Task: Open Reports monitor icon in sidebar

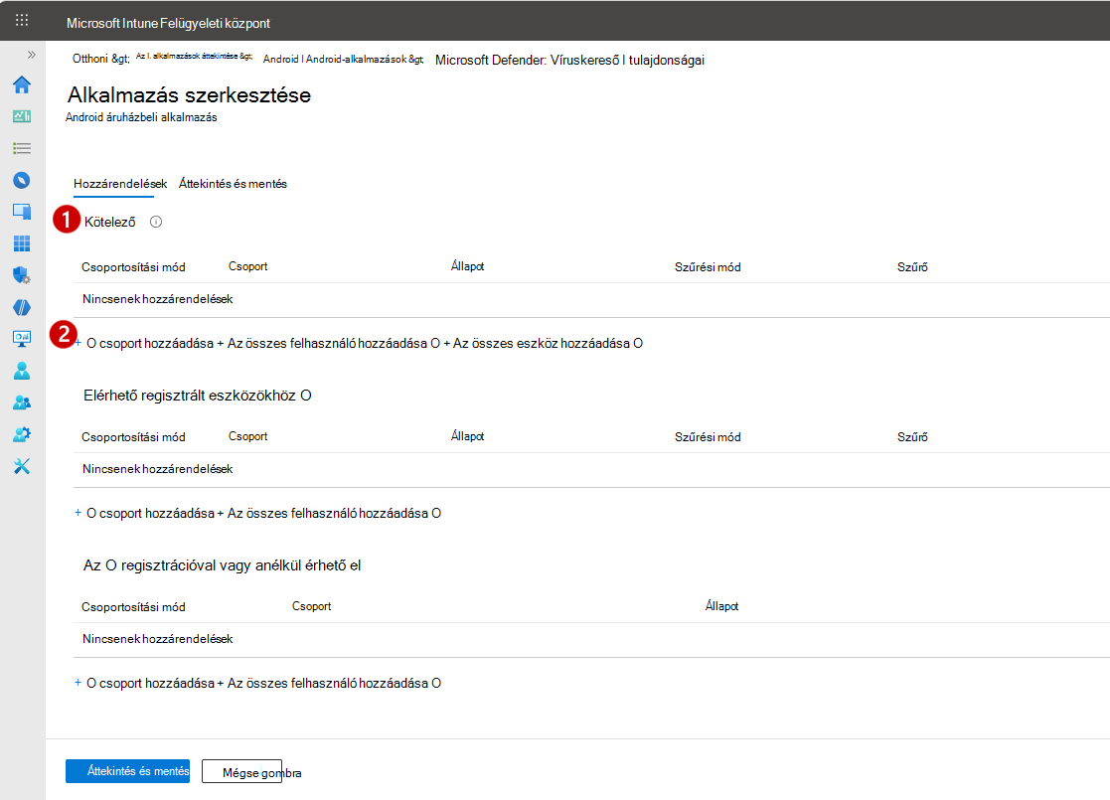Action: tap(22, 339)
